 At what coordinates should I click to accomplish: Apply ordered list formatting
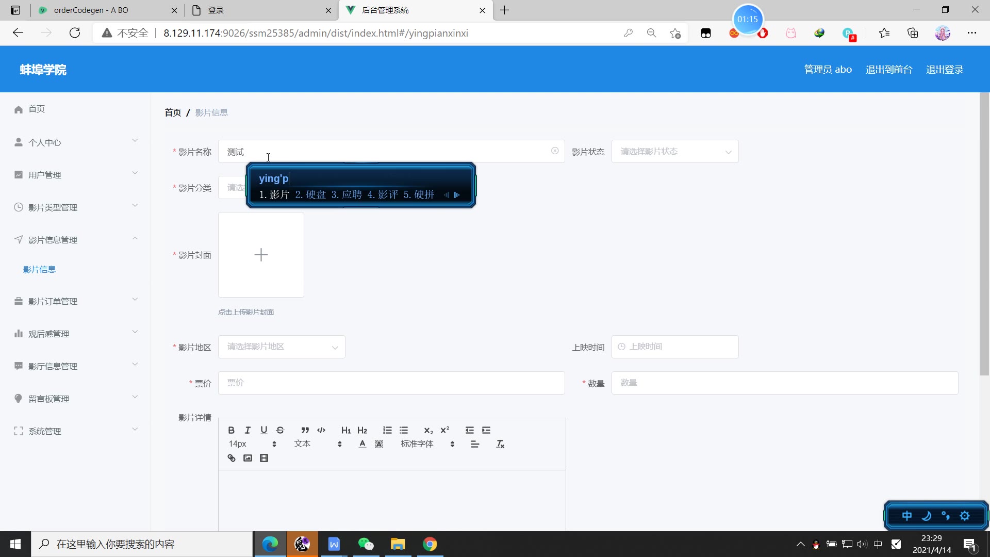tap(387, 430)
